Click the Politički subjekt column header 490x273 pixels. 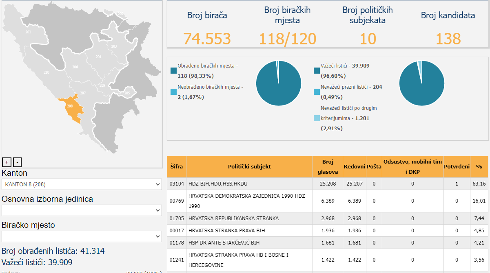click(249, 167)
